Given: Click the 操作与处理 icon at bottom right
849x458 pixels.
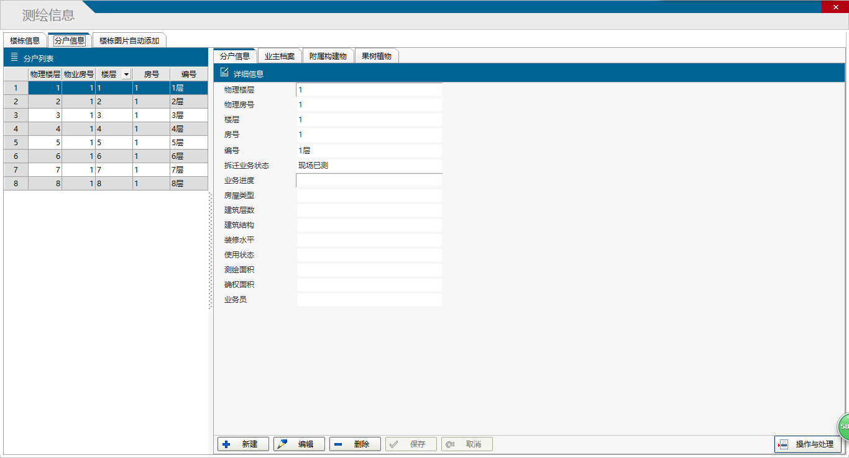Looking at the screenshot, I should [783, 444].
